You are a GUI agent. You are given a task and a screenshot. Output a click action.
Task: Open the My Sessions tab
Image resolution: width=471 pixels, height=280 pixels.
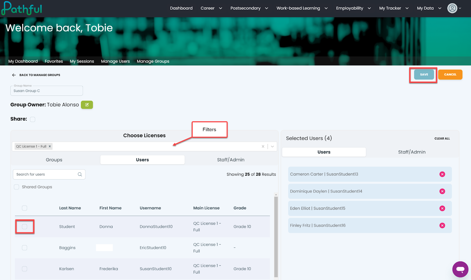(82, 61)
